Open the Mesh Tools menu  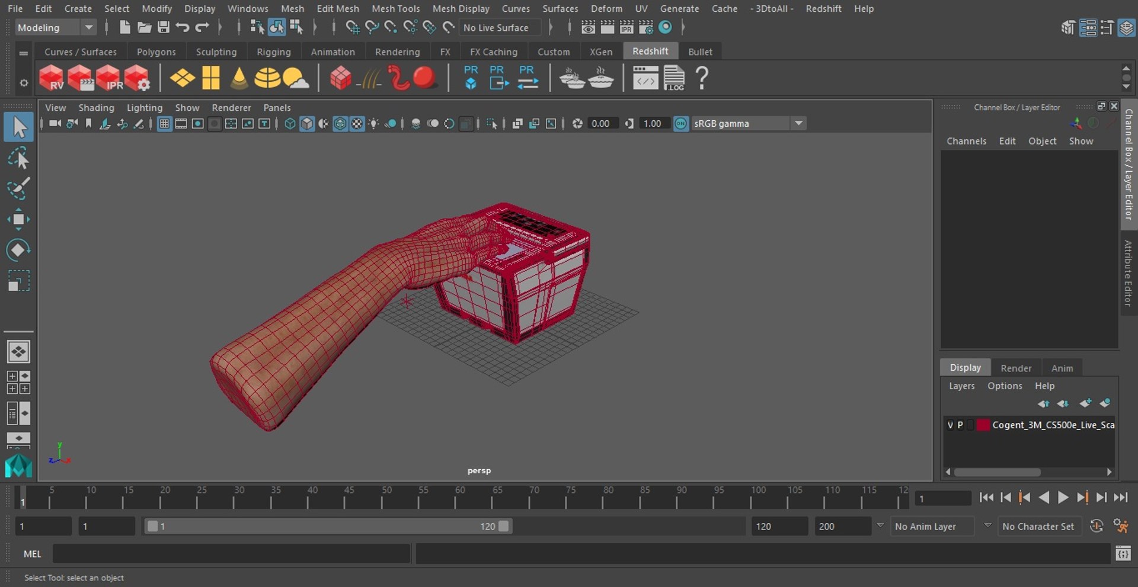(x=395, y=8)
